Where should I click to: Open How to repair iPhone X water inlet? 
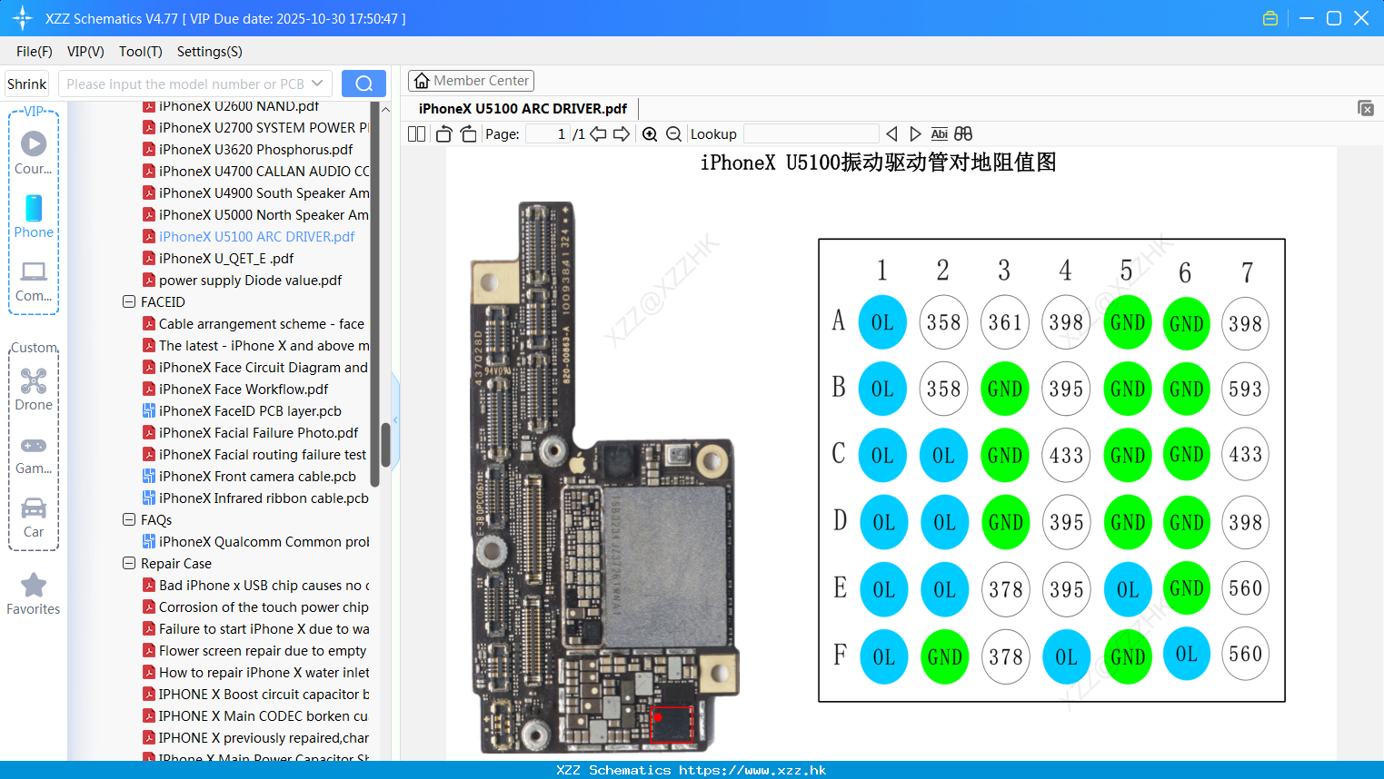pos(264,672)
